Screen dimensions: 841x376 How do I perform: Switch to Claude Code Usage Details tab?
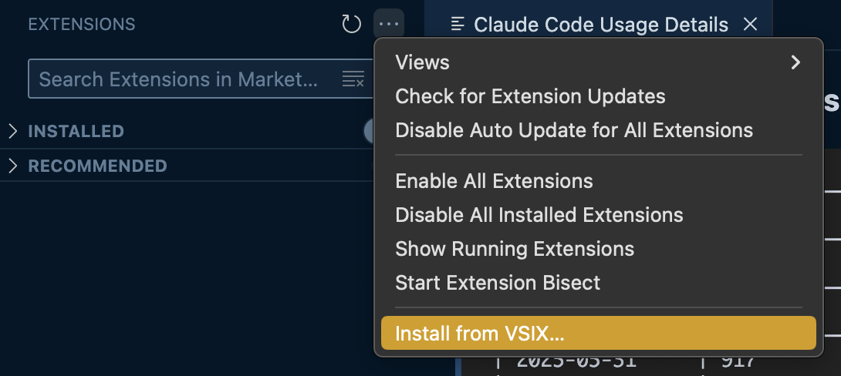tap(600, 25)
